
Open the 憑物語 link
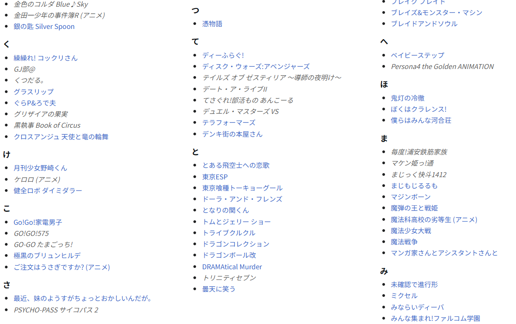(212, 24)
